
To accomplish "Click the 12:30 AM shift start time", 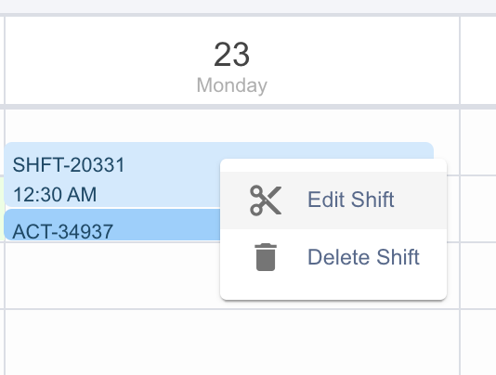I will pyautogui.click(x=55, y=194).
